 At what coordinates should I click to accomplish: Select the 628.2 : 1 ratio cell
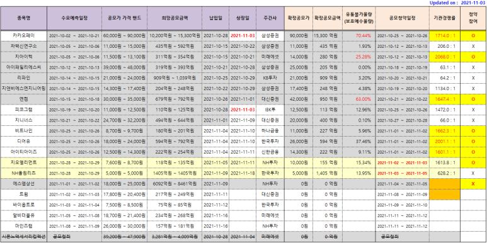[x=444, y=173]
